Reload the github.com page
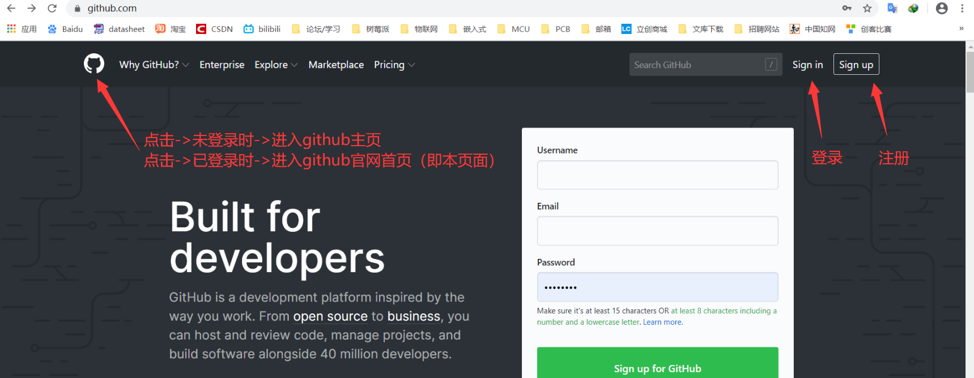 click(52, 9)
